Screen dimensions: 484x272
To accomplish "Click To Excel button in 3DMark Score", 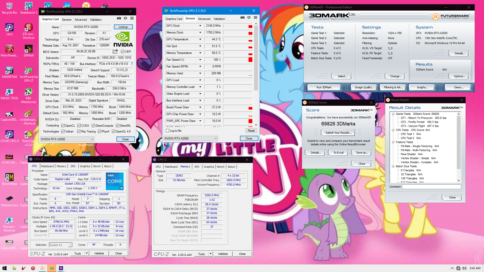I will [338, 153].
